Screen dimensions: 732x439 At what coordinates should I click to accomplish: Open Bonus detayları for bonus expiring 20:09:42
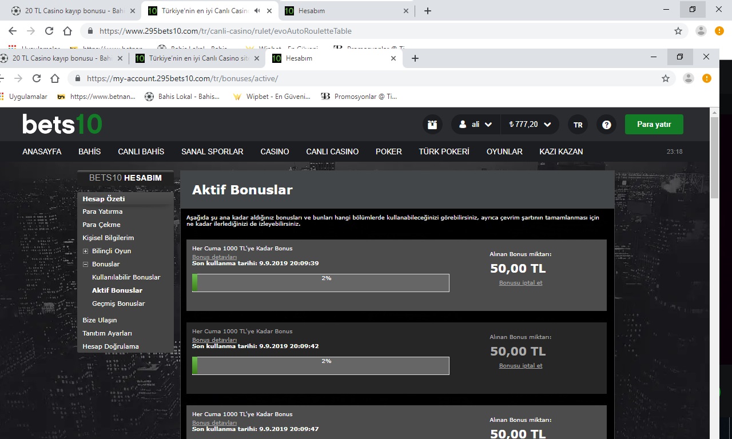[214, 340]
